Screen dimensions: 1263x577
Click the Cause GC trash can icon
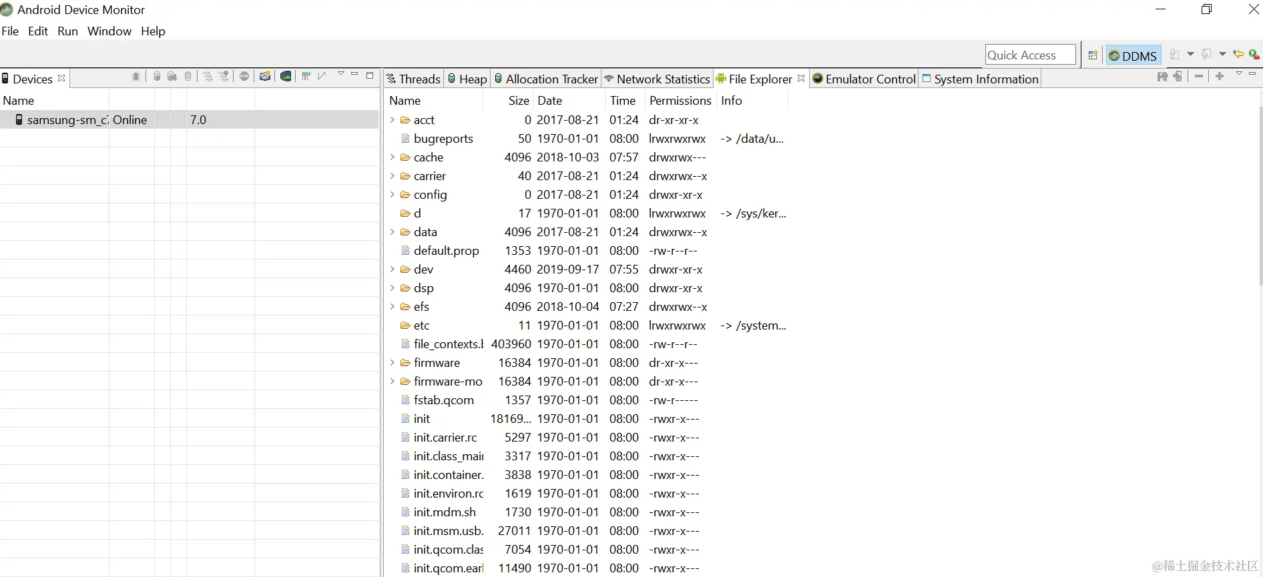(188, 77)
